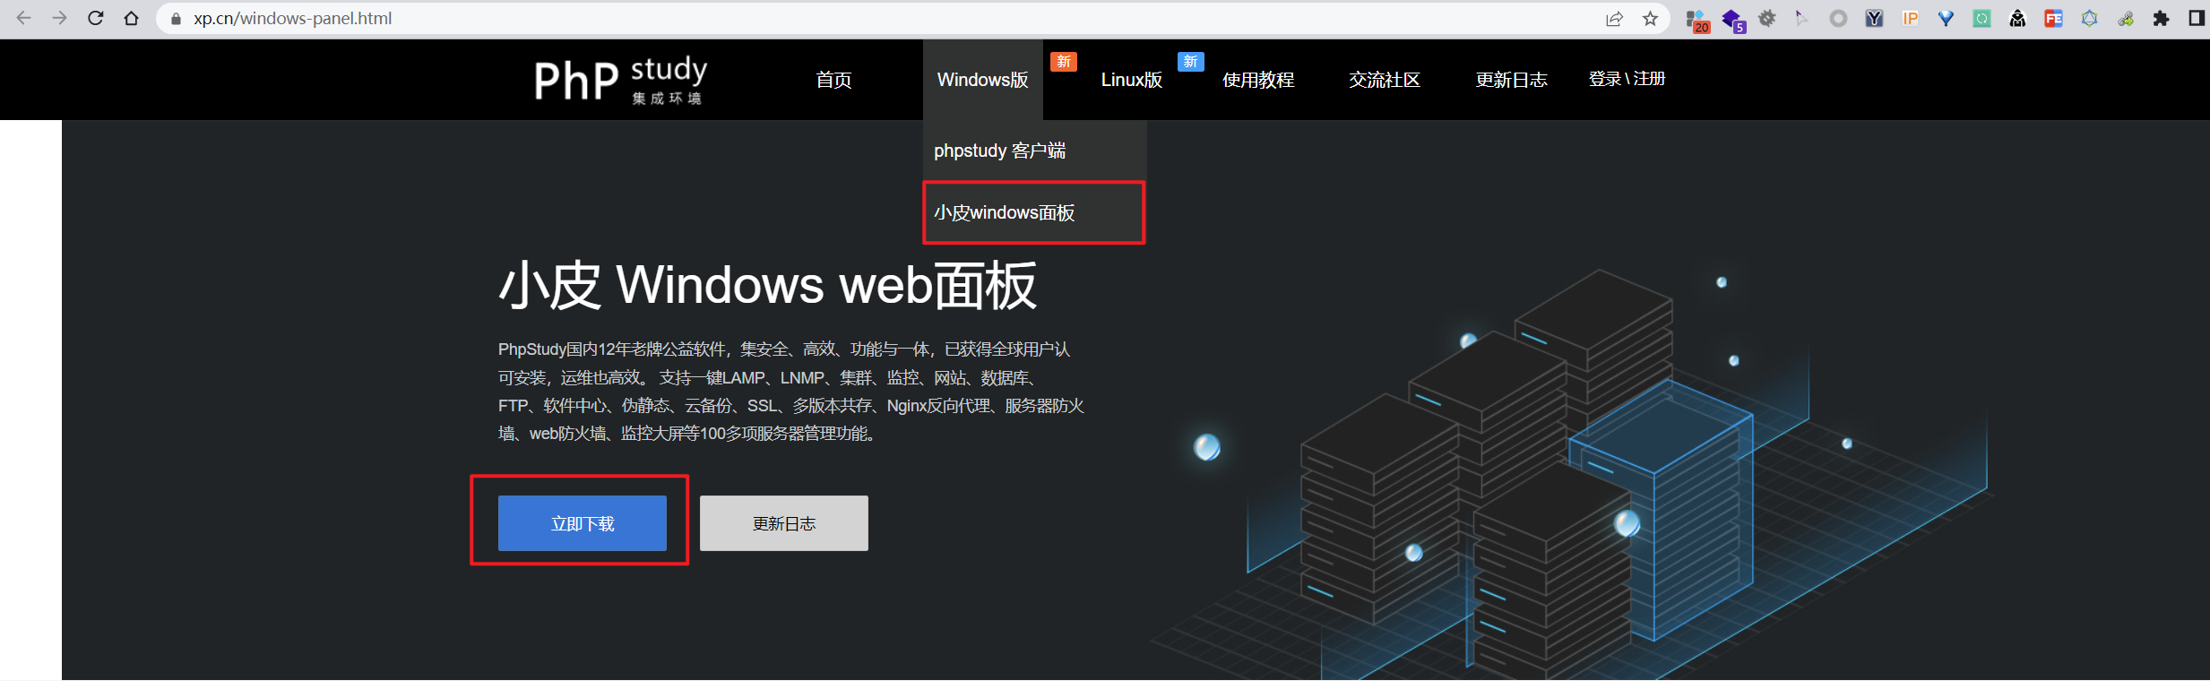Click the blue triangle graph extension icon
The height and width of the screenshot is (681, 2210).
point(2089,18)
